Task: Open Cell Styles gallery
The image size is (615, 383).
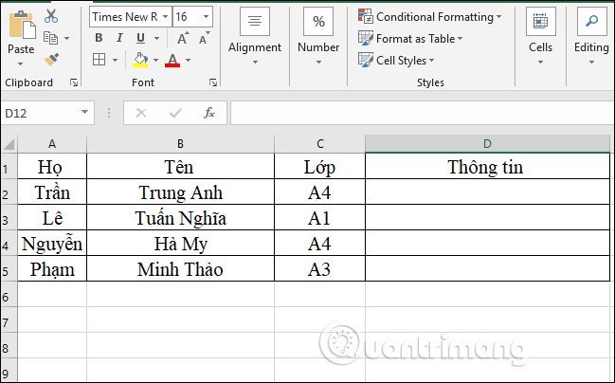Action: tap(396, 61)
